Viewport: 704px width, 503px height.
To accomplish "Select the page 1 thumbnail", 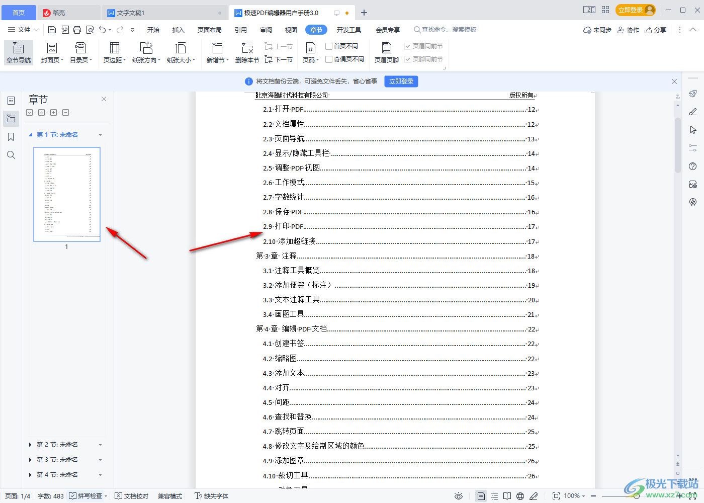I will (x=67, y=194).
